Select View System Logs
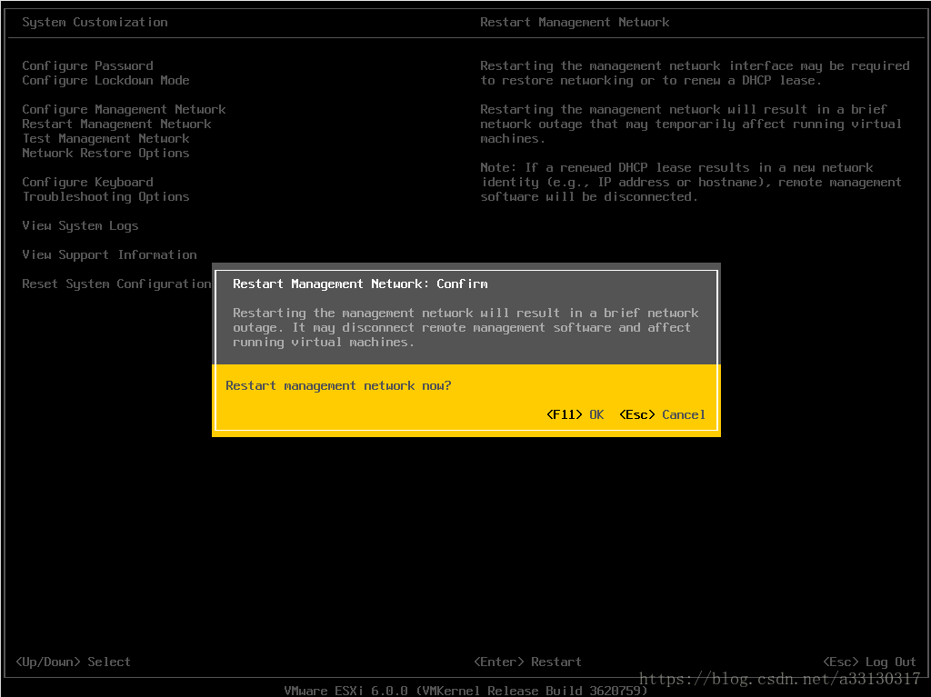The height and width of the screenshot is (697, 931). click(x=80, y=225)
